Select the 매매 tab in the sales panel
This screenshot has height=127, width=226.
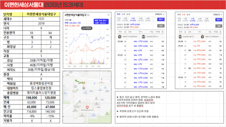pos(118,14)
